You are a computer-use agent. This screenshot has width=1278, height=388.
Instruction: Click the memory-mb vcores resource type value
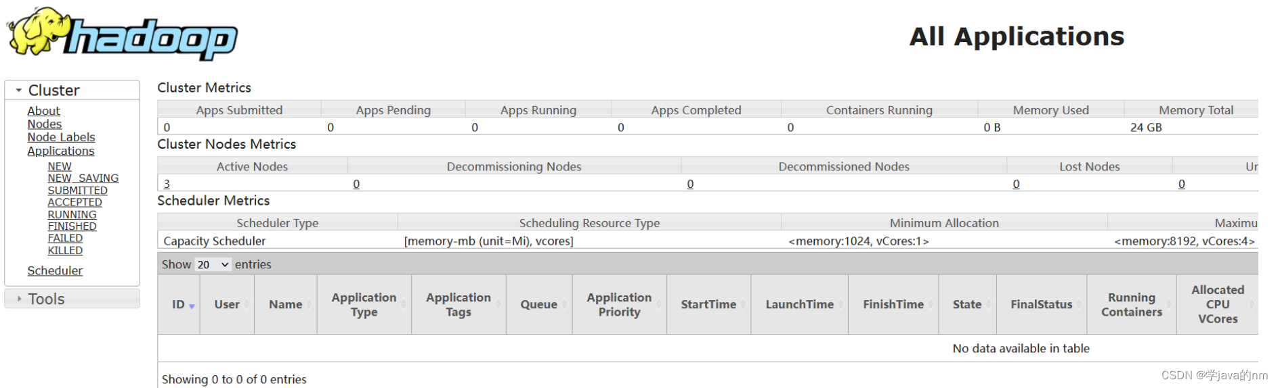coord(488,241)
